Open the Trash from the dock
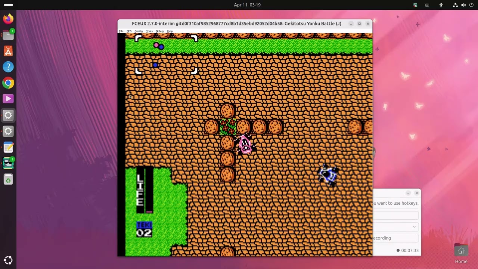 (8, 179)
